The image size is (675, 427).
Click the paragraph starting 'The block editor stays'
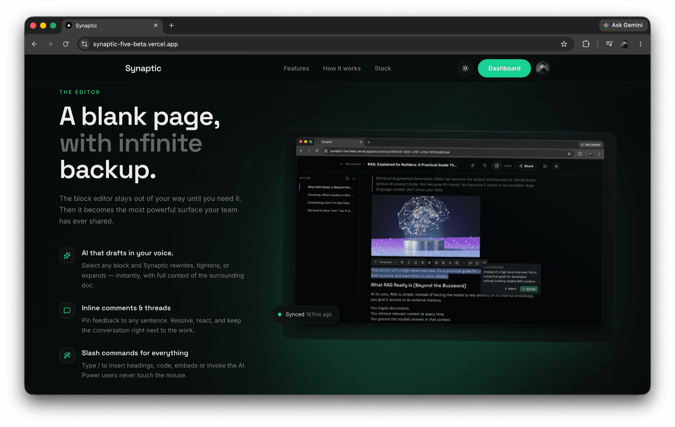click(x=150, y=210)
